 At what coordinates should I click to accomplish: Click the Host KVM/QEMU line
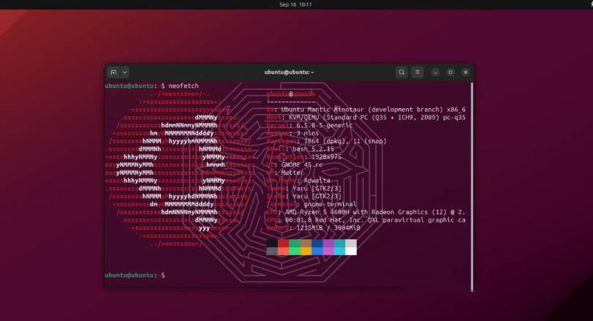click(x=366, y=117)
